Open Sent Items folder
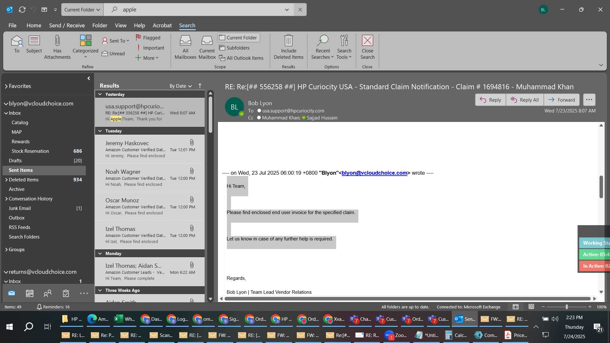610x343 pixels. point(44,170)
